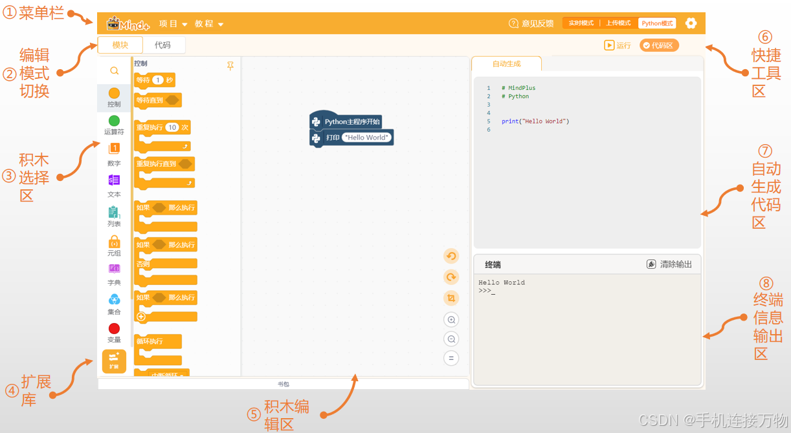The height and width of the screenshot is (433, 791).
Task: Select the 运算符 block category
Action: click(113, 125)
